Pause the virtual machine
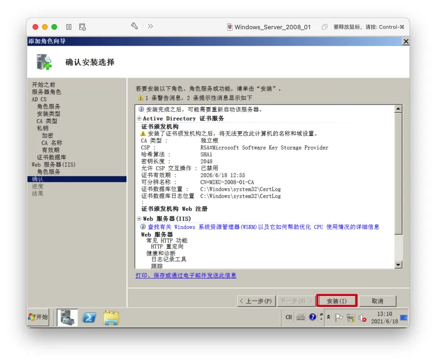The width and height of the screenshot is (436, 363). 69,27
